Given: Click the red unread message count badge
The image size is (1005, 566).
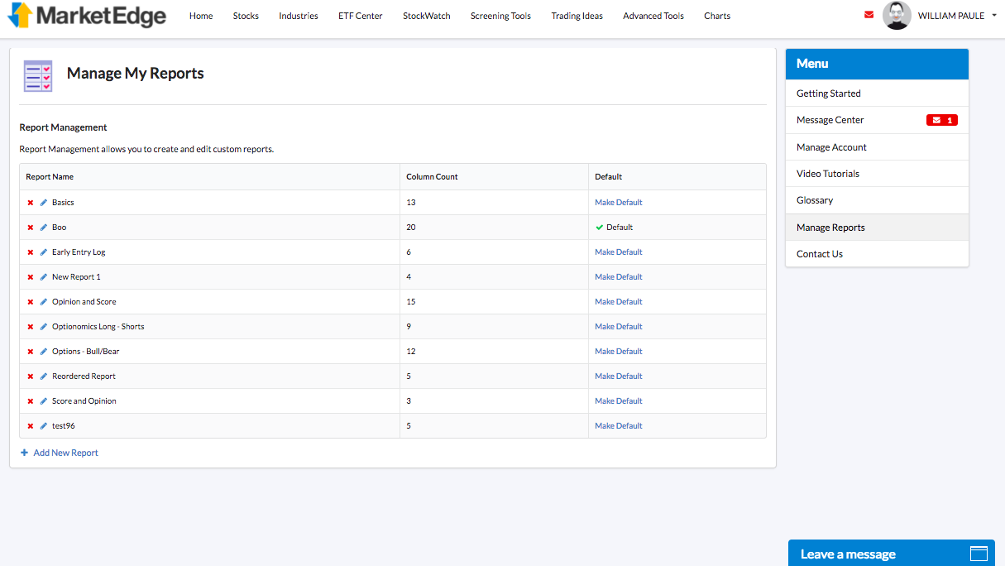Looking at the screenshot, I should [x=942, y=119].
